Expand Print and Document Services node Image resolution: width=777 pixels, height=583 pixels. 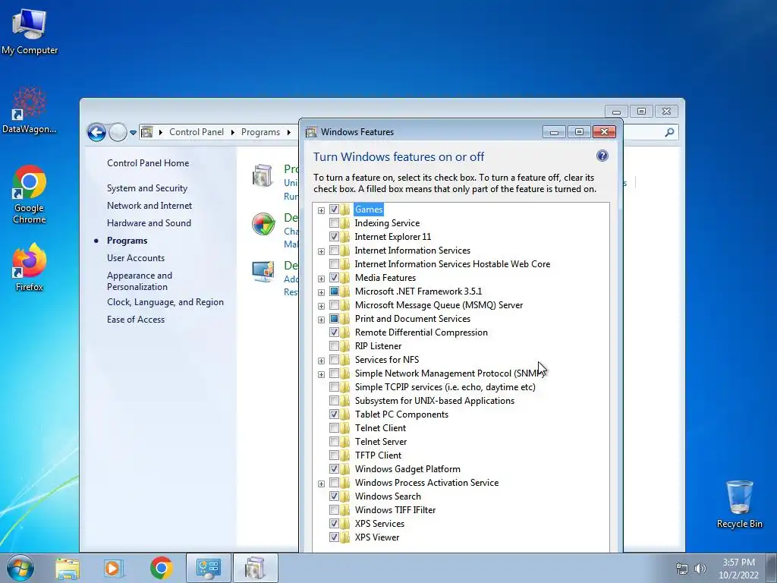pos(321,320)
